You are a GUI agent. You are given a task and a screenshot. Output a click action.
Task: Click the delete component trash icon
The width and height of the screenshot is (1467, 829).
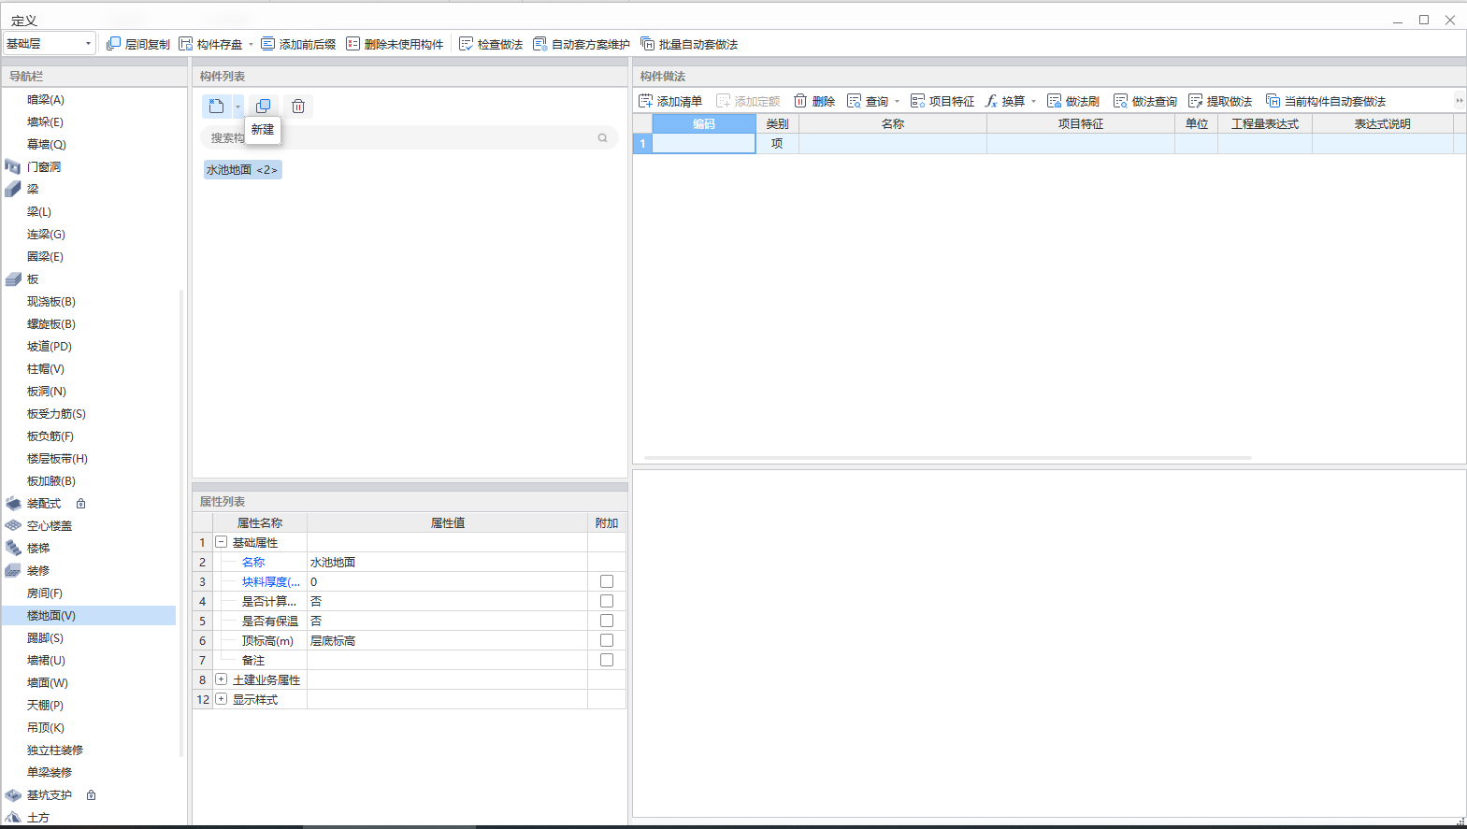click(x=298, y=106)
